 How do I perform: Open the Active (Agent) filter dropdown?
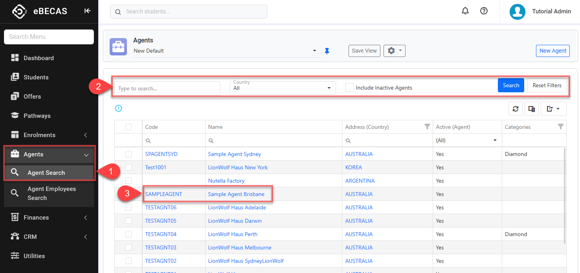(467, 140)
